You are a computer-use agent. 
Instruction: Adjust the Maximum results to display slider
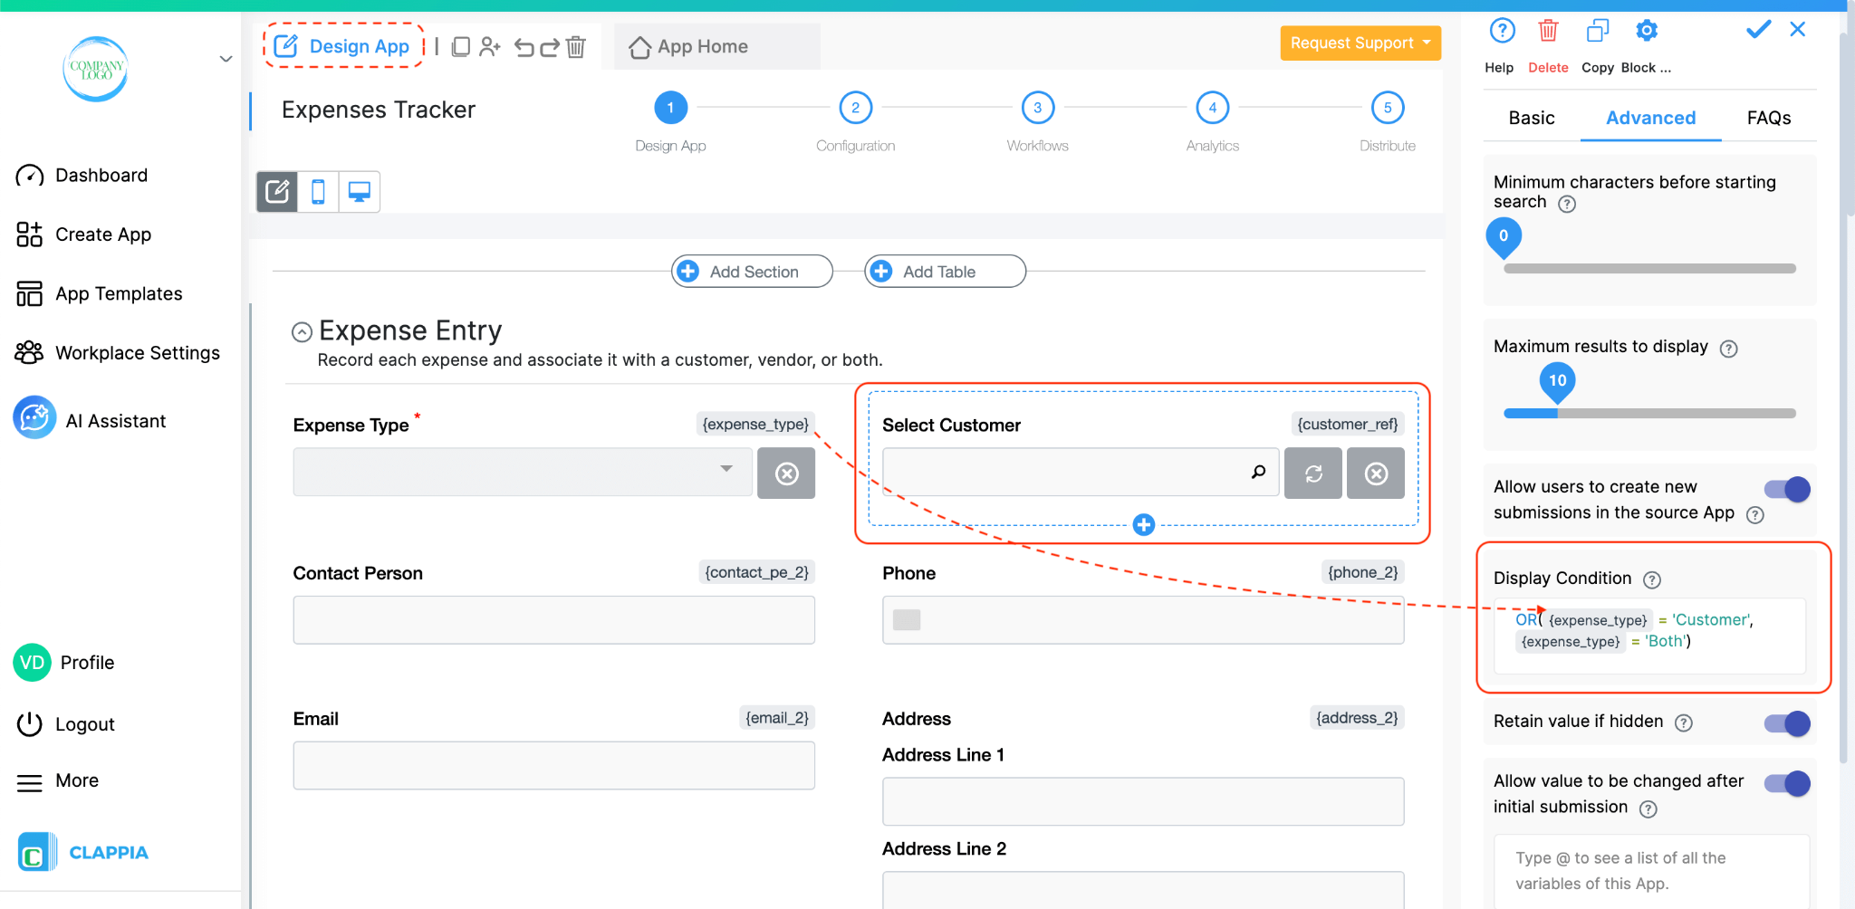(1556, 413)
